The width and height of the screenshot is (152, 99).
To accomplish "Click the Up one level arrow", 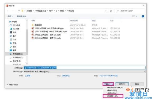I will tap(19, 11).
